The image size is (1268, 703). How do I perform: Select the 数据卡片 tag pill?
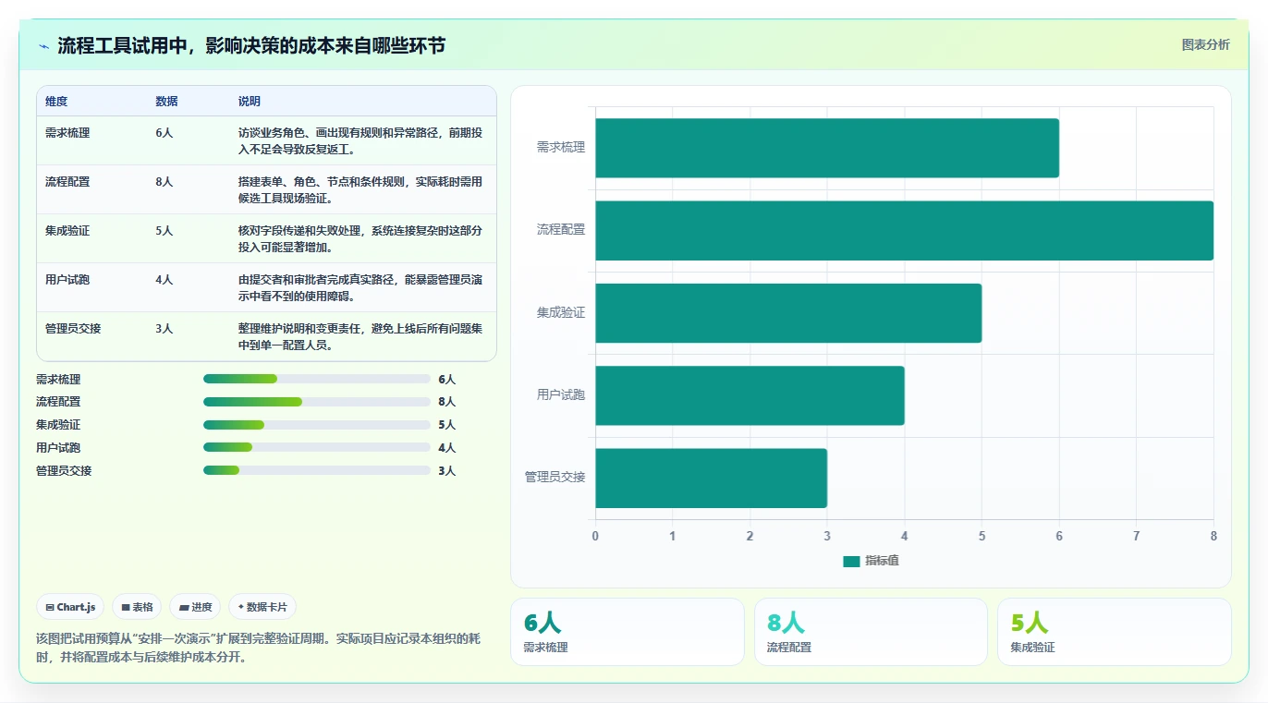pyautogui.click(x=262, y=607)
